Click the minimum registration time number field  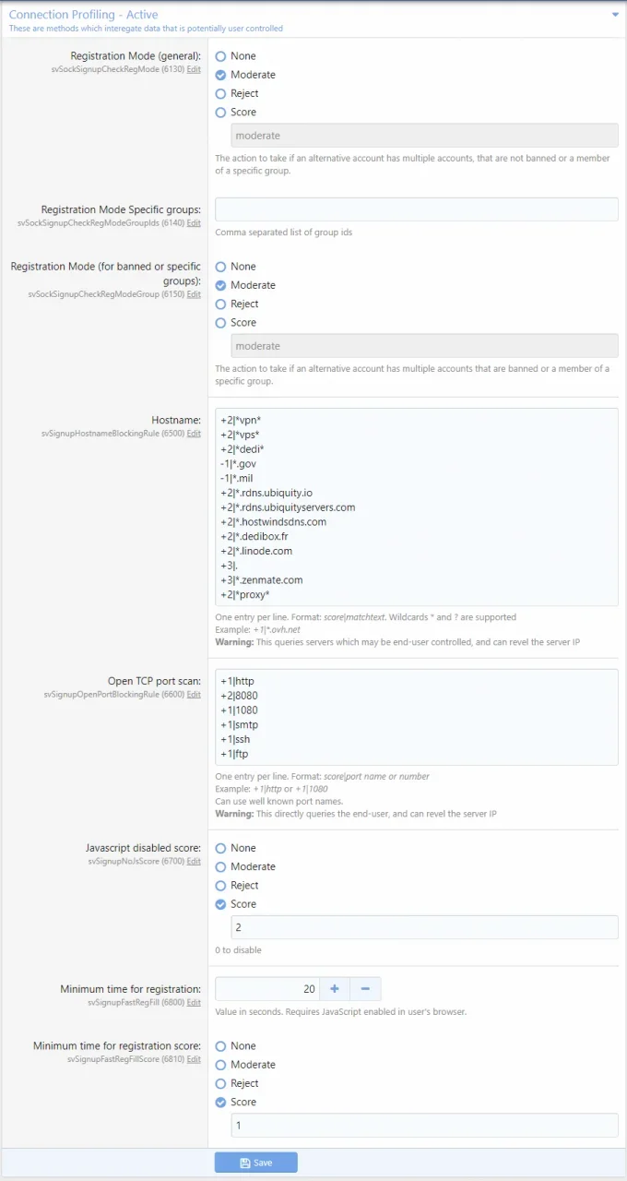click(267, 989)
